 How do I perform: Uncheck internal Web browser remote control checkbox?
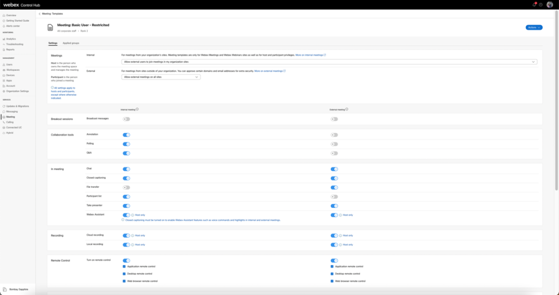124,281
